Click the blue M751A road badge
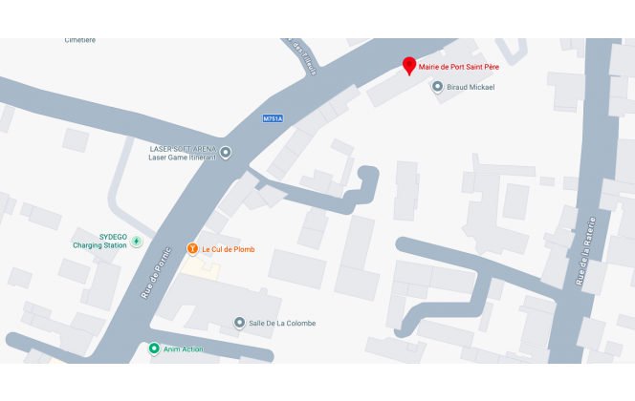The width and height of the screenshot is (635, 401). 273,118
